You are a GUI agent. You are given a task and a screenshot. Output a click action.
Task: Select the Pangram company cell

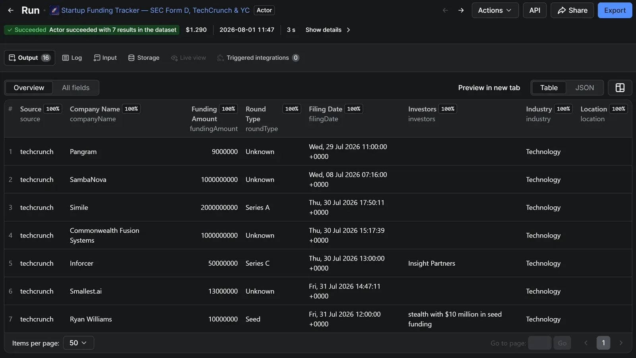click(83, 152)
